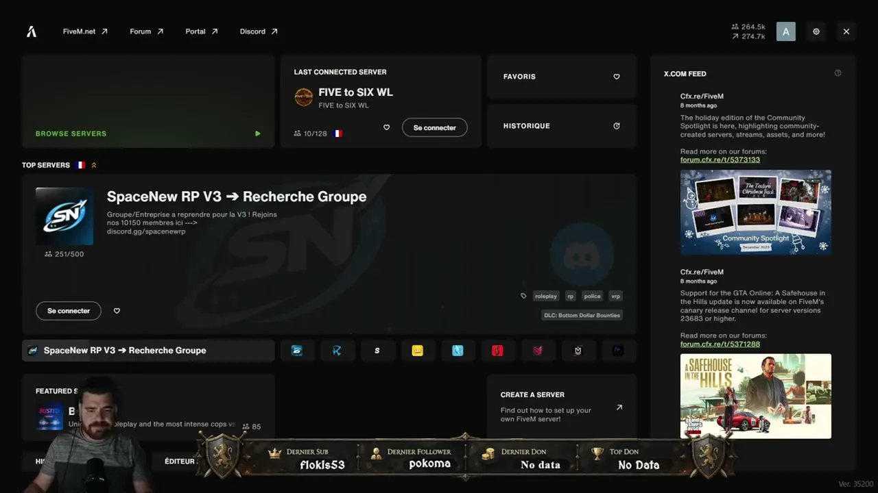
Task: Open the Safehouse in the Hills image
Action: pyautogui.click(x=756, y=396)
